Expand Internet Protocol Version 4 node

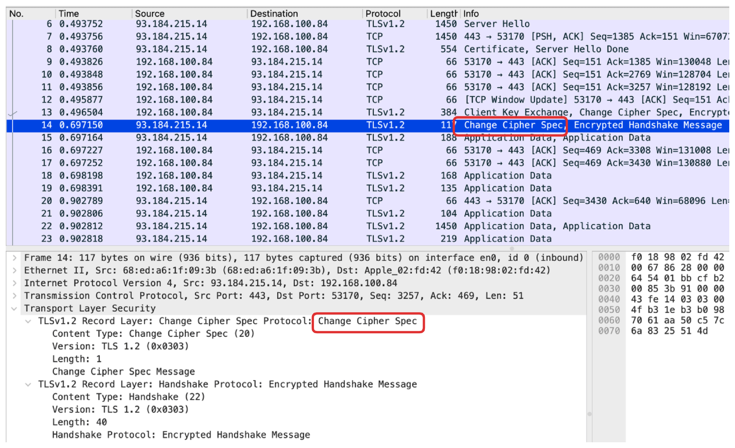click(14, 283)
